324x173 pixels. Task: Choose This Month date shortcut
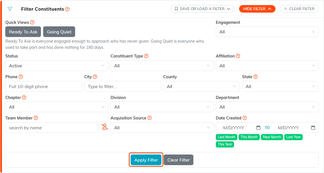[x=249, y=137]
